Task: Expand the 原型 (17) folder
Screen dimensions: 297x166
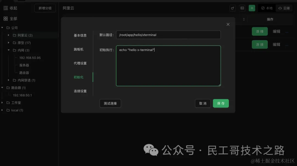Action: pos(8,43)
